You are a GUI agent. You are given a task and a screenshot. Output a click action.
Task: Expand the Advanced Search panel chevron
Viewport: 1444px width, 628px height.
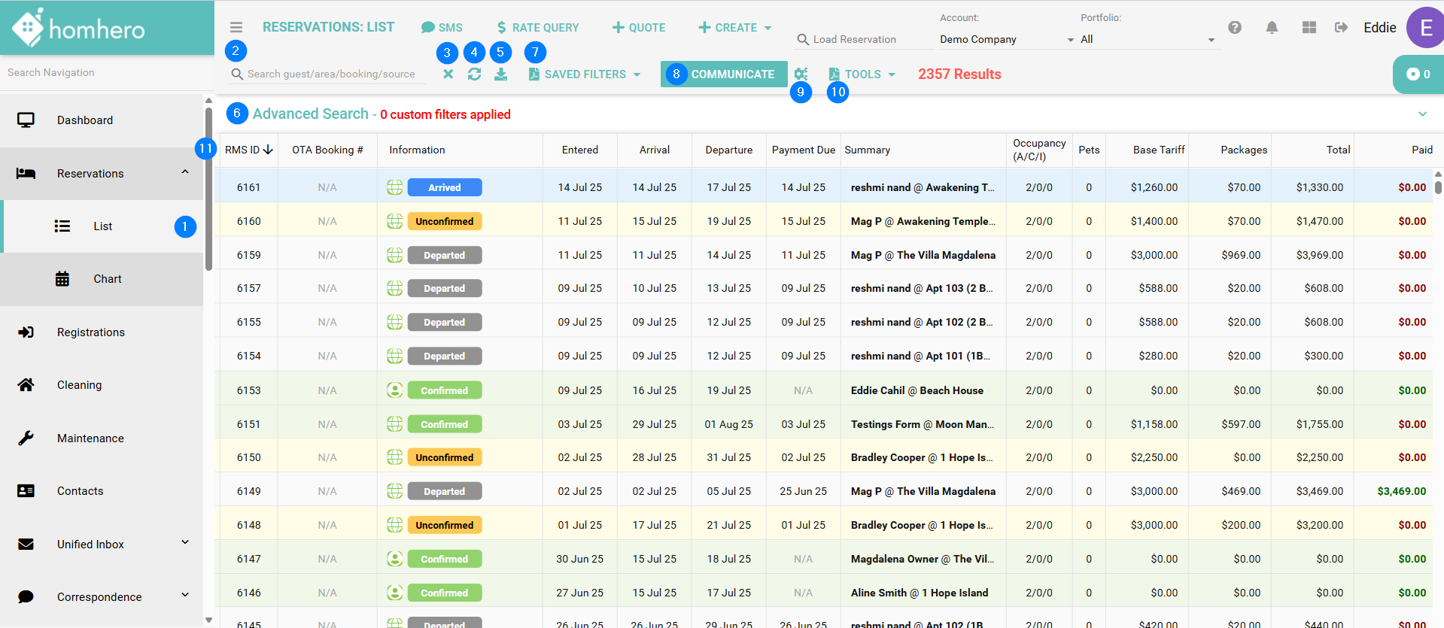1422,114
